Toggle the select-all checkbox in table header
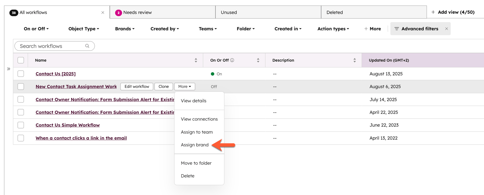The width and height of the screenshot is (484, 195). pos(21,60)
